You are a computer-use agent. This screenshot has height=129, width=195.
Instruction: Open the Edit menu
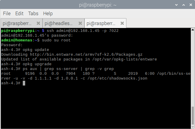click(19, 13)
